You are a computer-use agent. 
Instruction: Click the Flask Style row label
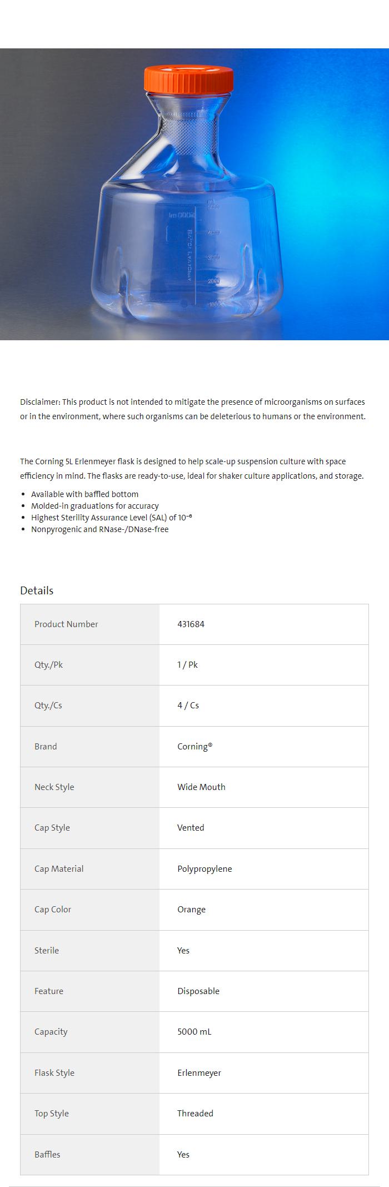[x=54, y=1073]
